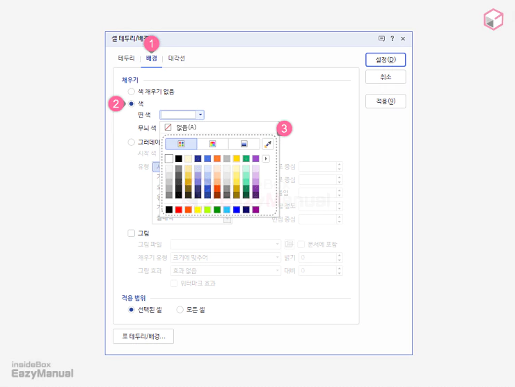Click the 밝기 brightness value field
The width and height of the screenshot is (515, 387).
pyautogui.click(x=317, y=258)
